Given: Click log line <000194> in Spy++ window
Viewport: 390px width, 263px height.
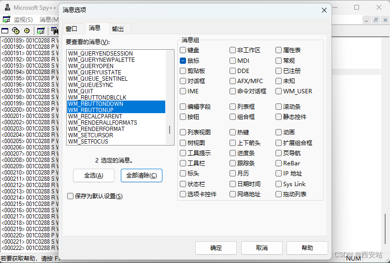Looking at the screenshot, I should (30, 72).
